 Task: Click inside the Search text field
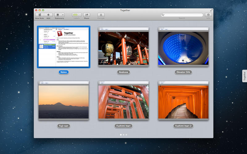(184, 15)
